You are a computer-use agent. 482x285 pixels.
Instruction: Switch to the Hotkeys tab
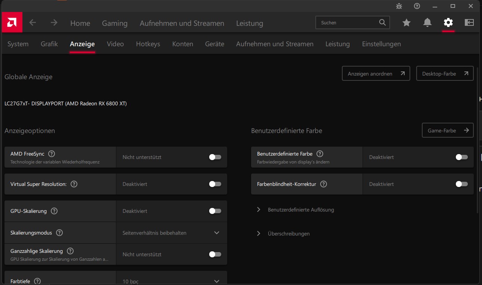(x=148, y=44)
